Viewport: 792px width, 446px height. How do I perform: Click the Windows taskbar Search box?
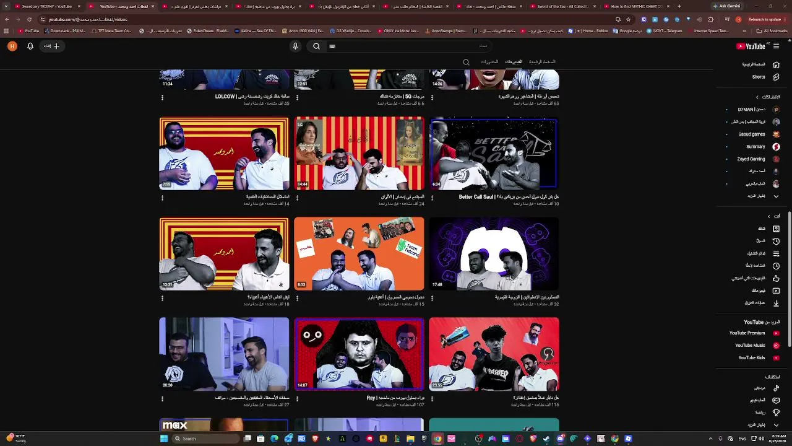tap(206, 439)
